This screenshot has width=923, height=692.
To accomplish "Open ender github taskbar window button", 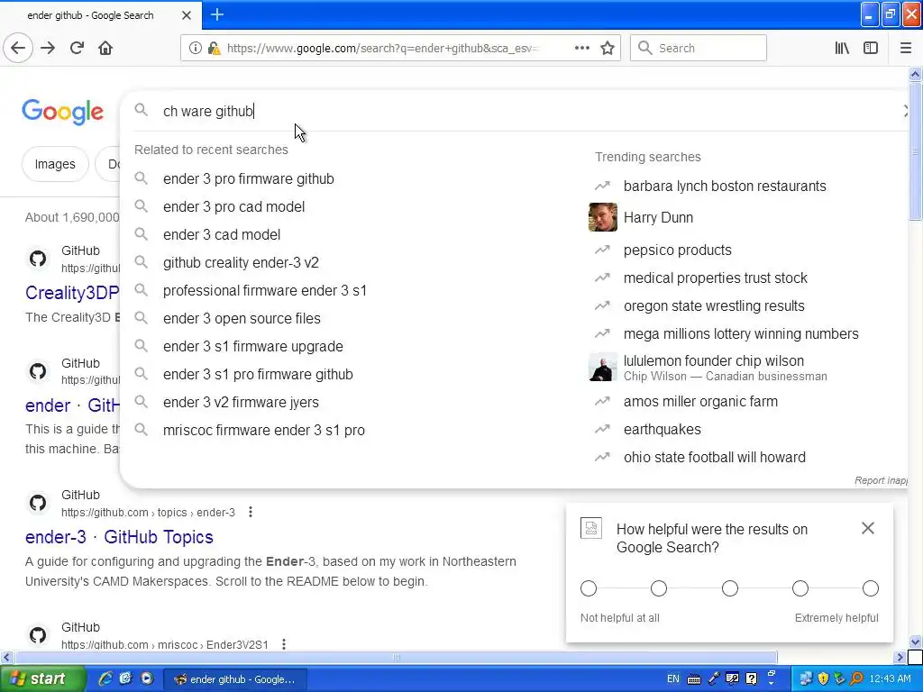I will point(235,679).
